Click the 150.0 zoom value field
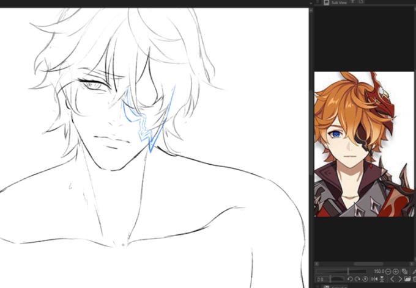Image resolution: width=416 pixels, height=288 pixels. (x=379, y=272)
